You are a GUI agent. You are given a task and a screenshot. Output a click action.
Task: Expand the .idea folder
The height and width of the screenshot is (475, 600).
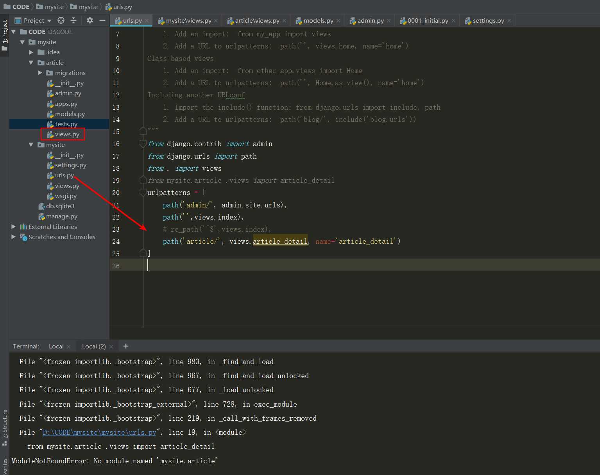click(x=31, y=52)
